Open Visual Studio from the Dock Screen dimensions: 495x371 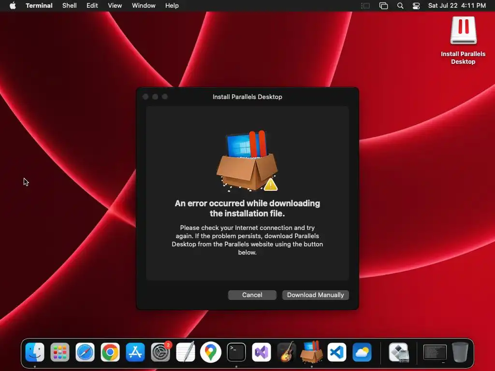262,352
